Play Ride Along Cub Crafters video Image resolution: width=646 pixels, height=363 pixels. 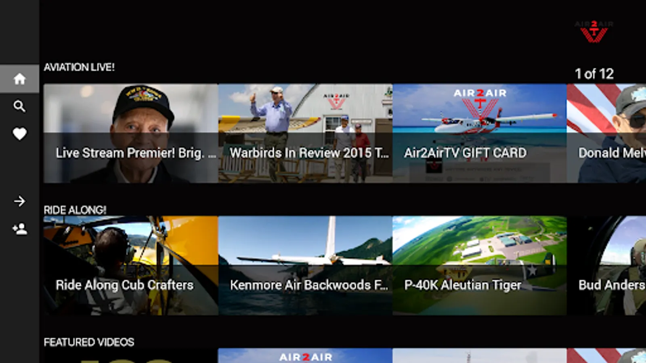[x=131, y=265]
